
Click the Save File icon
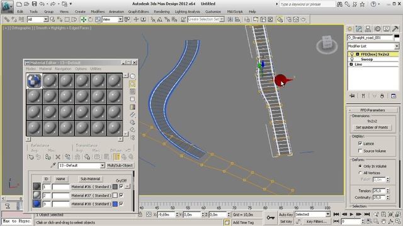pyautogui.click(x=34, y=4)
